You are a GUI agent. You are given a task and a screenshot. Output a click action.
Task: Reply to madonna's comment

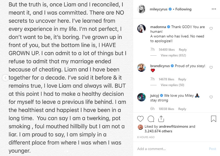point(183,50)
